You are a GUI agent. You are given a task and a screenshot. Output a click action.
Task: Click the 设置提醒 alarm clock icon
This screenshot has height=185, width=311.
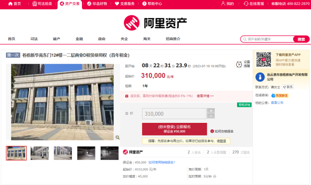[239, 64]
